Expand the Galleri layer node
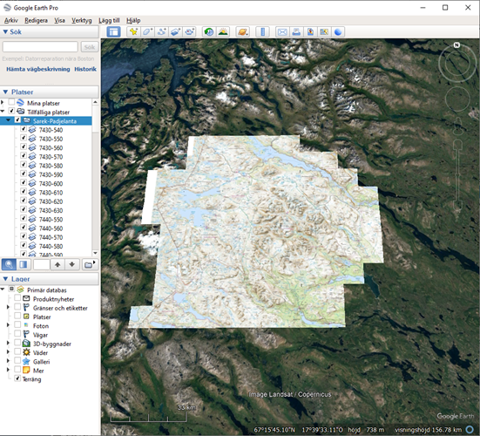This screenshot has height=436, width=480. [8, 361]
